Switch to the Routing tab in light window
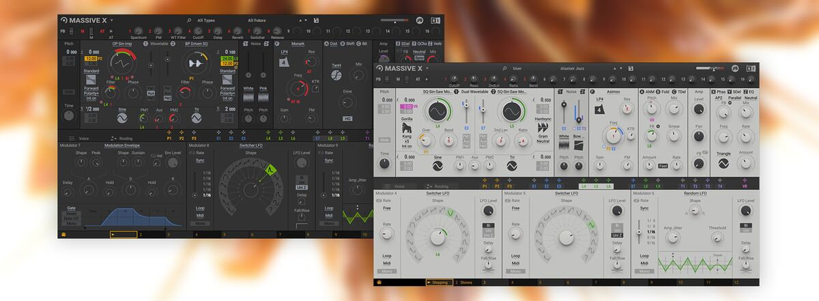 [x=441, y=186]
